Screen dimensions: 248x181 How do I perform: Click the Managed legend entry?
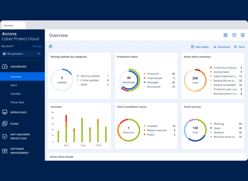(x=159, y=82)
